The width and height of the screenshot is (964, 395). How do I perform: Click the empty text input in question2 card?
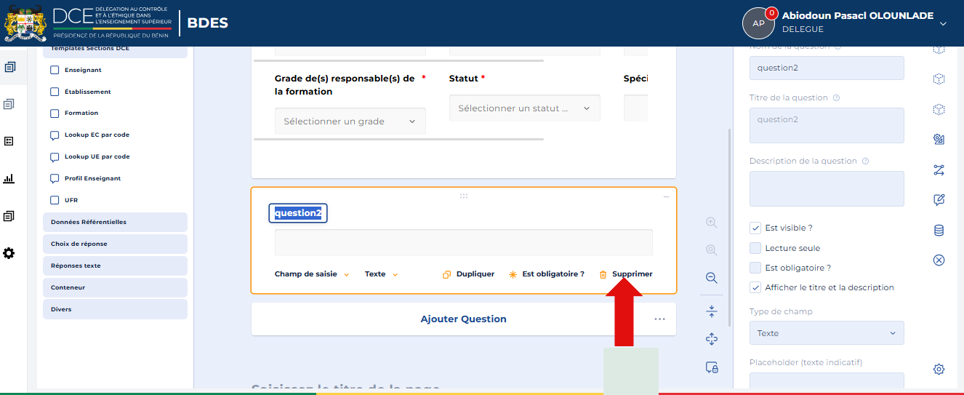464,242
